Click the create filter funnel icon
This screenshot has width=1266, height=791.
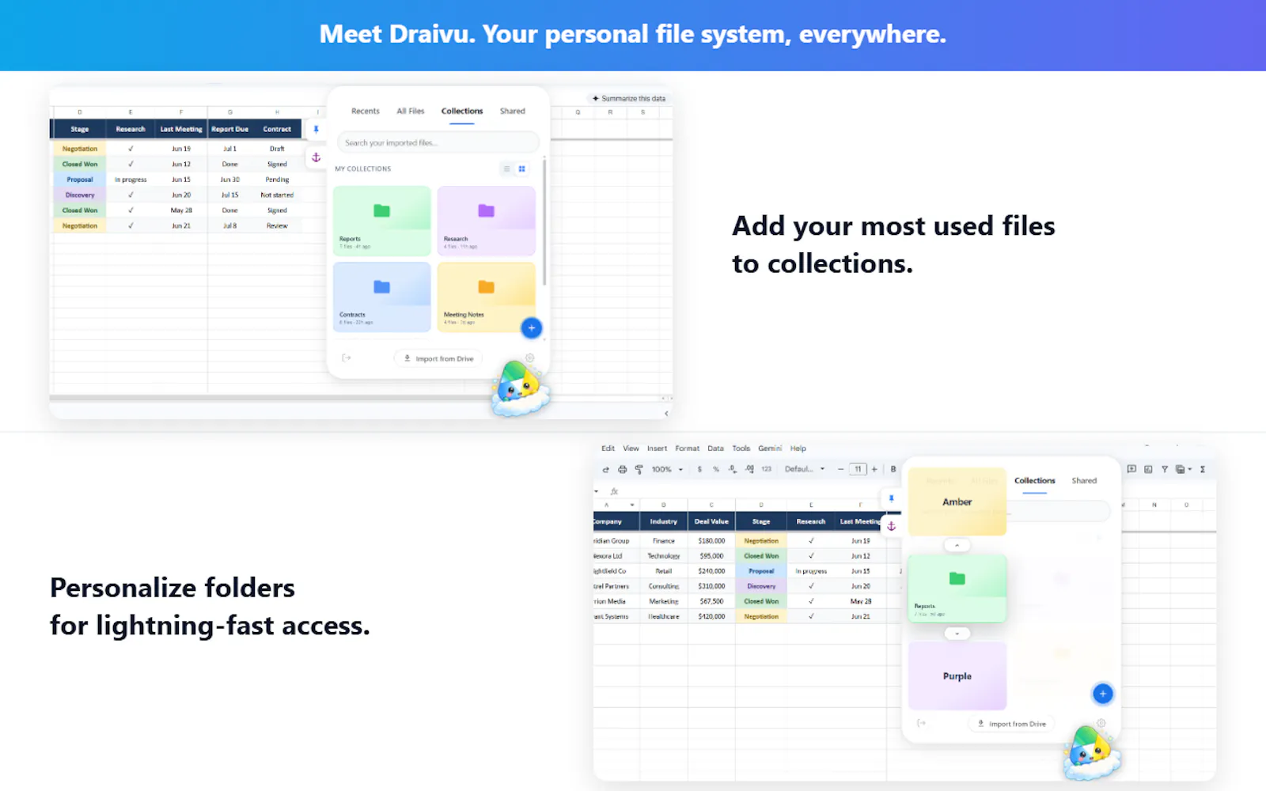1165,469
